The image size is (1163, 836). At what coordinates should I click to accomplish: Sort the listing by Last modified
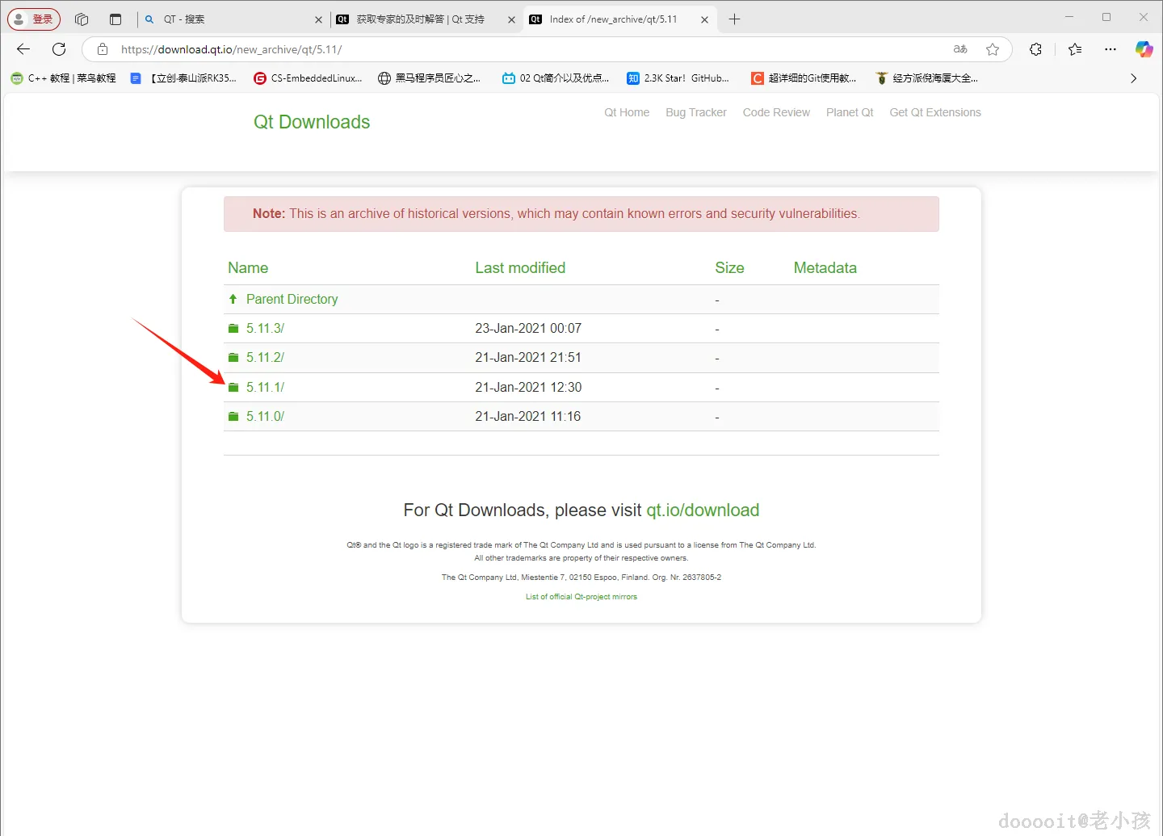pyautogui.click(x=520, y=268)
